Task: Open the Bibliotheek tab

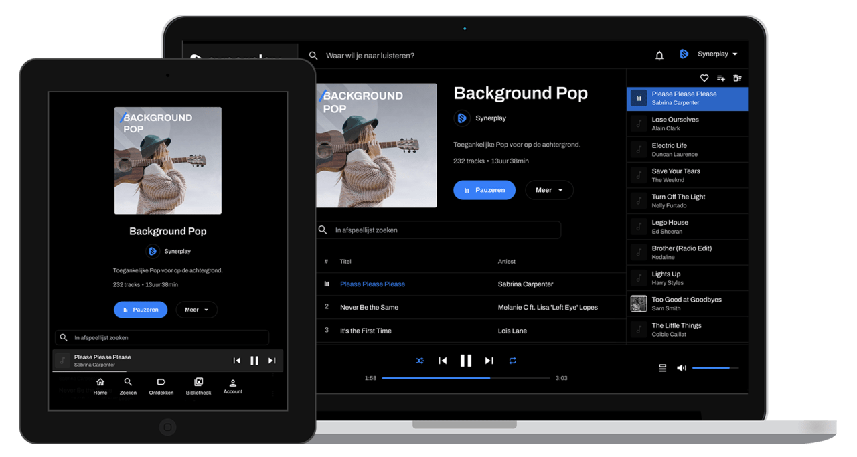Action: coord(198,386)
